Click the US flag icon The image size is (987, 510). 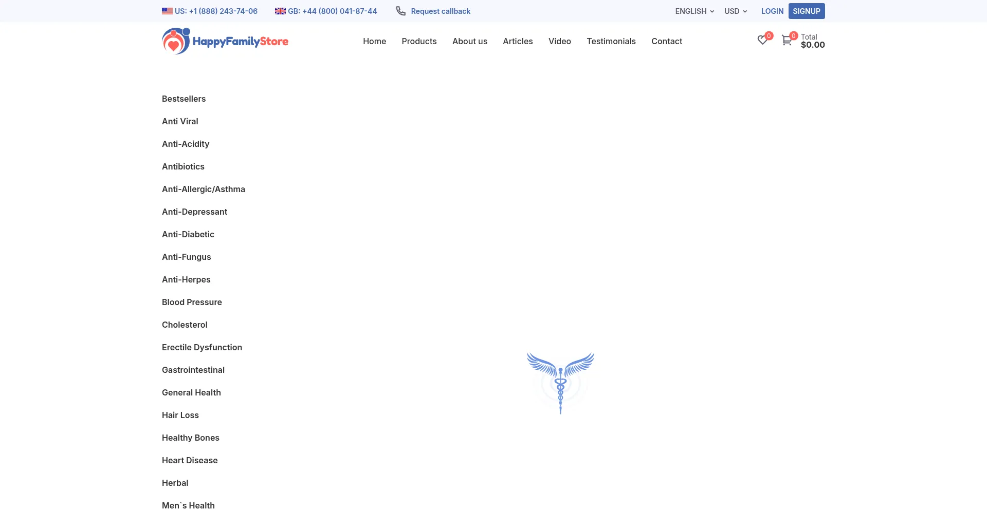coord(167,11)
